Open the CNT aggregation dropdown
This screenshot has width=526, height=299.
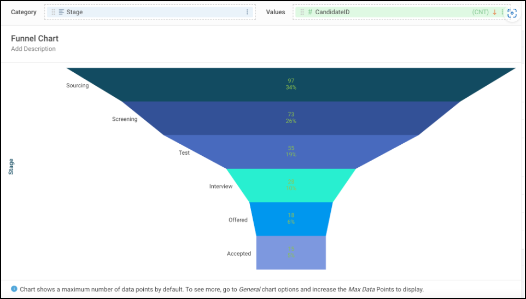[x=481, y=12]
